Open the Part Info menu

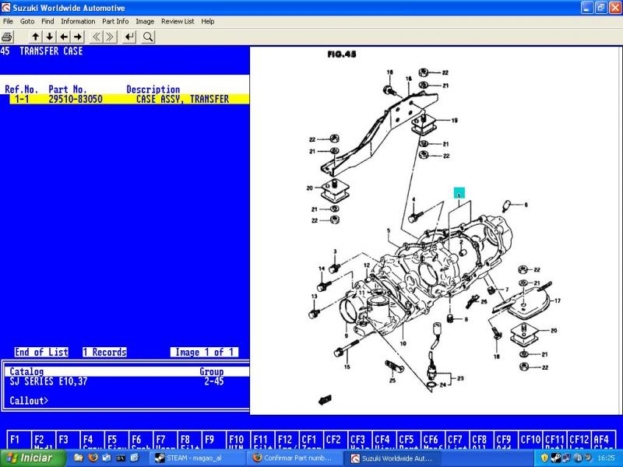[115, 22]
